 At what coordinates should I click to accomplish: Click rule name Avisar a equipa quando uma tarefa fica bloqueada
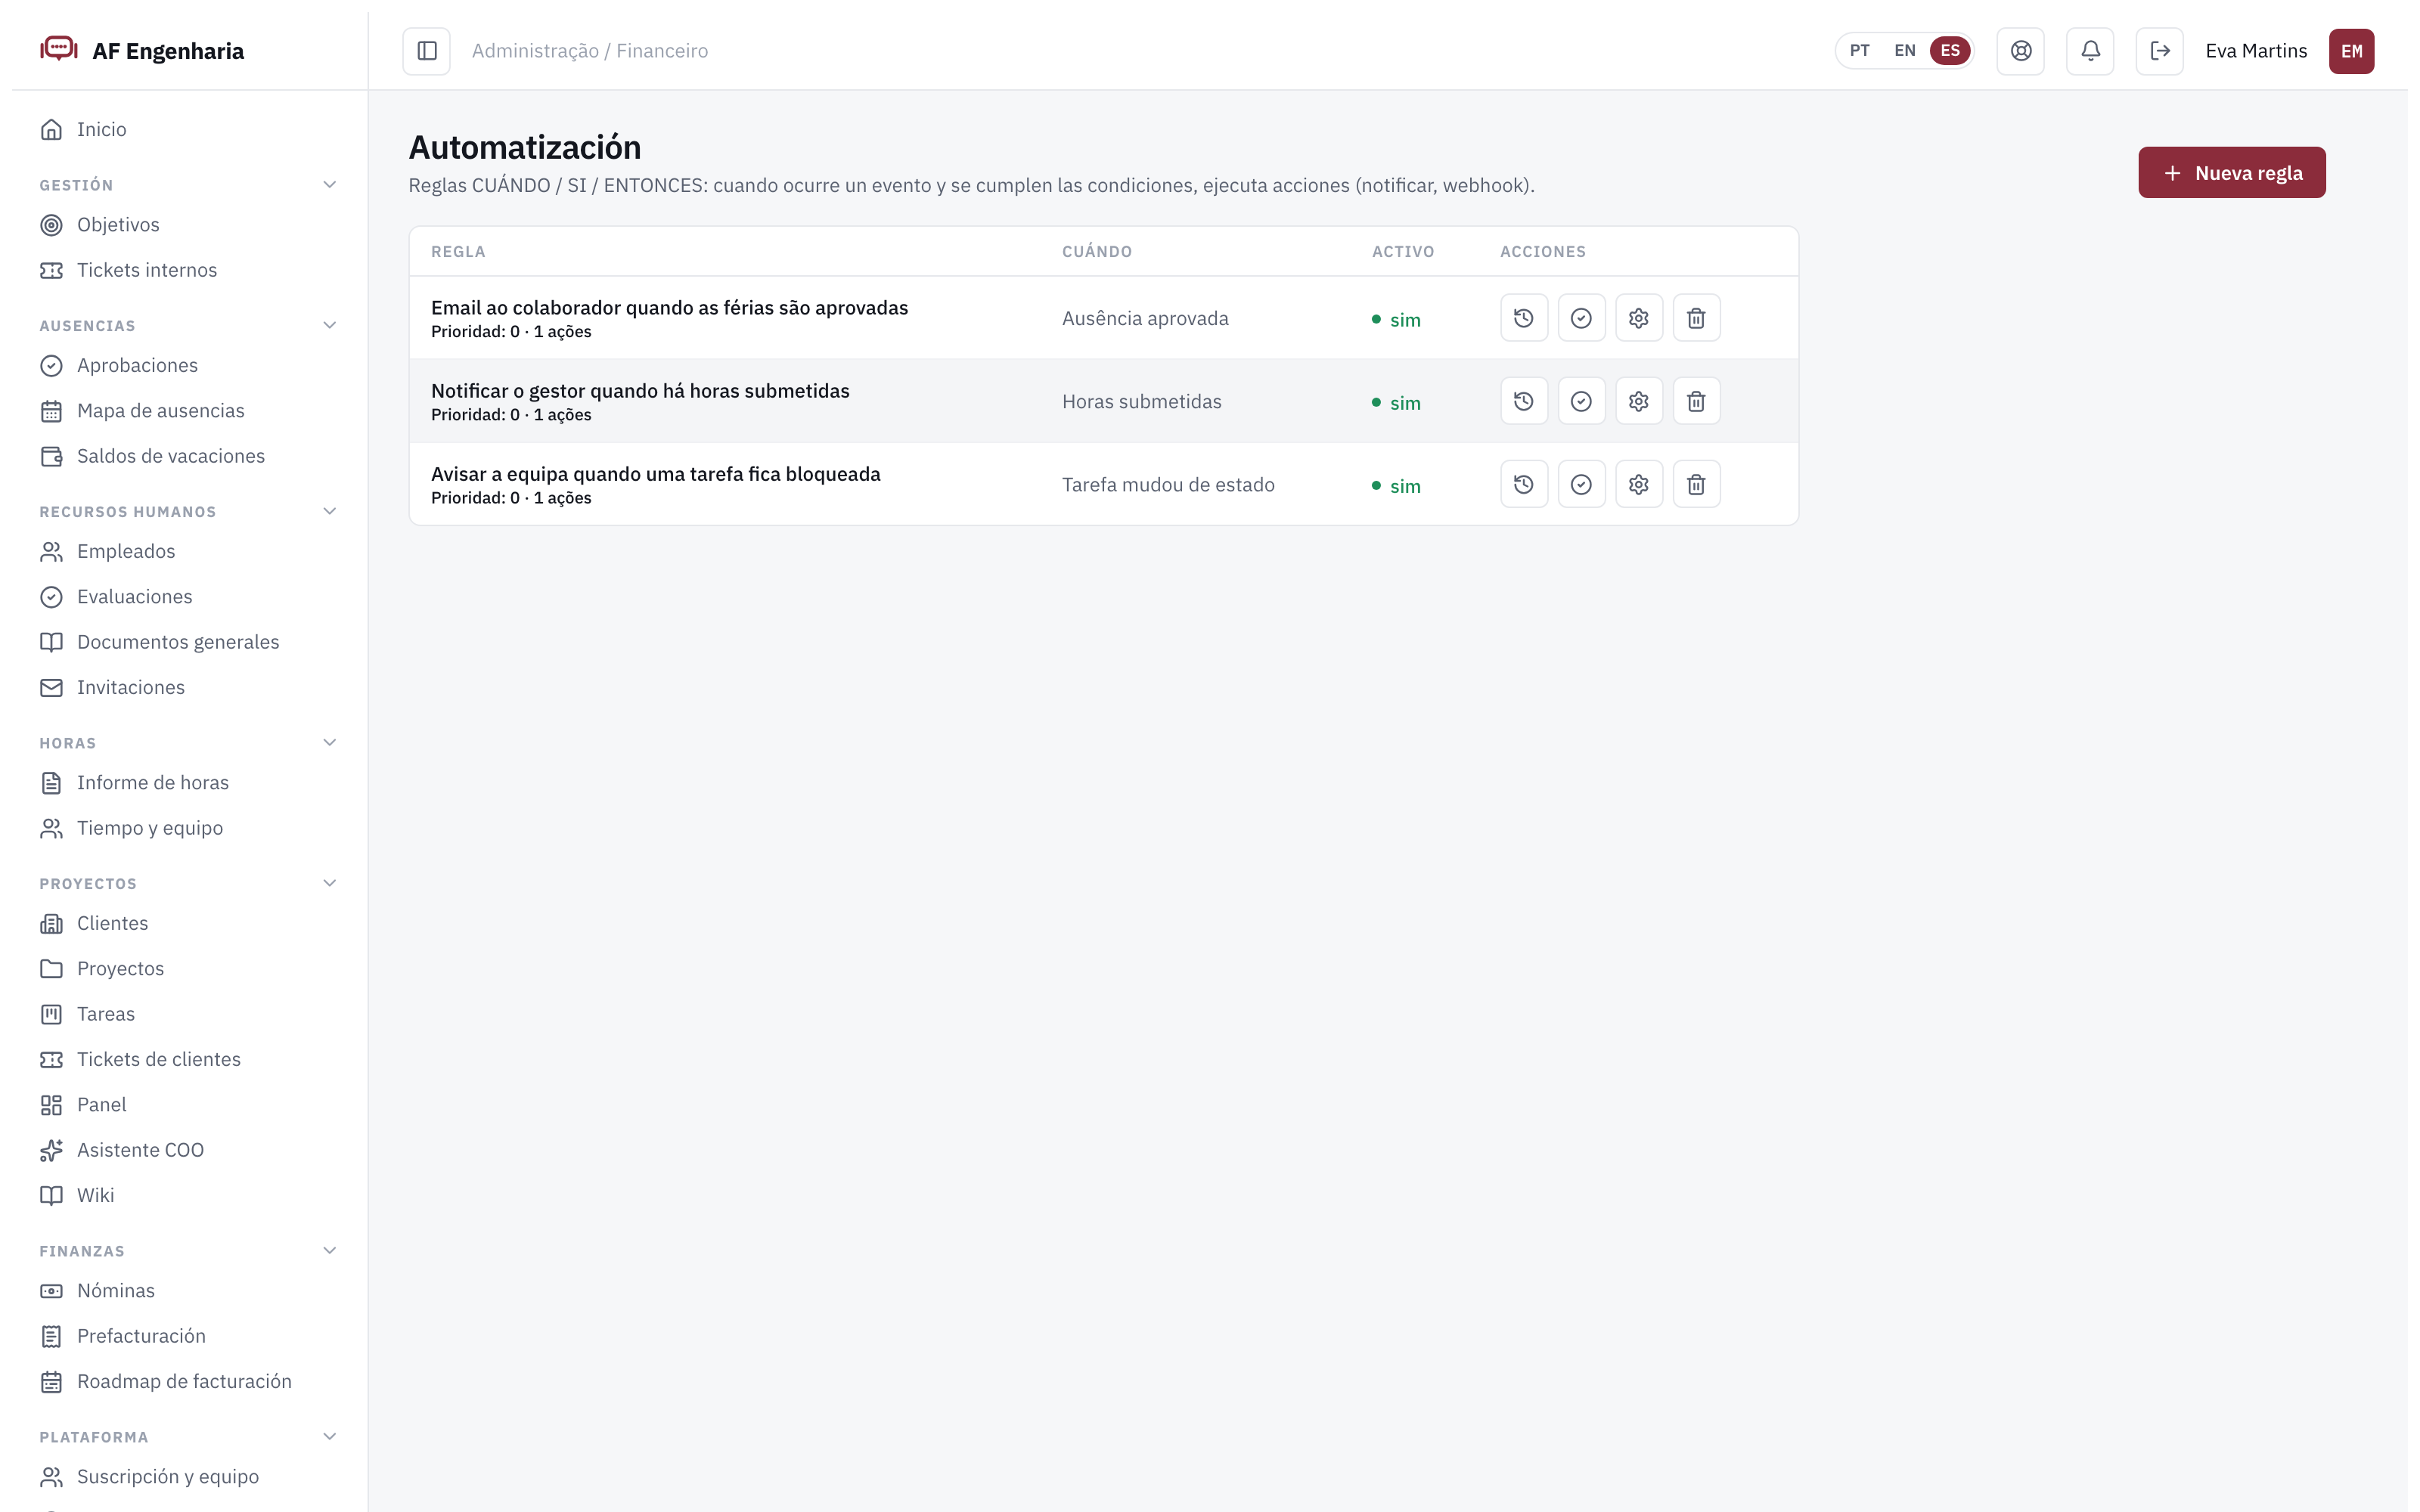tap(656, 474)
